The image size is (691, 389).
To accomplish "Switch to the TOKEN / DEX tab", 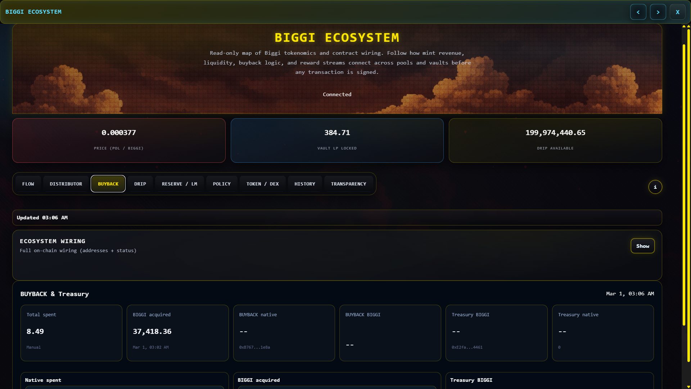I will click(262, 184).
